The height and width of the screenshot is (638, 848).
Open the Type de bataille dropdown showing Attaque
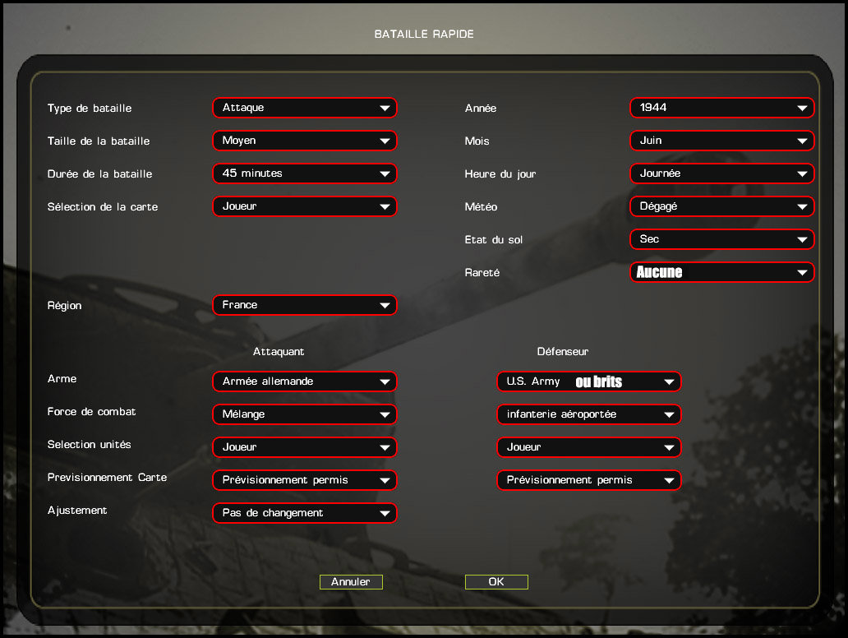[x=305, y=108]
